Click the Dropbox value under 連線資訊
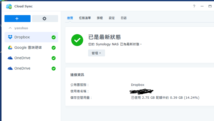 pyautogui.click(x=138, y=85)
